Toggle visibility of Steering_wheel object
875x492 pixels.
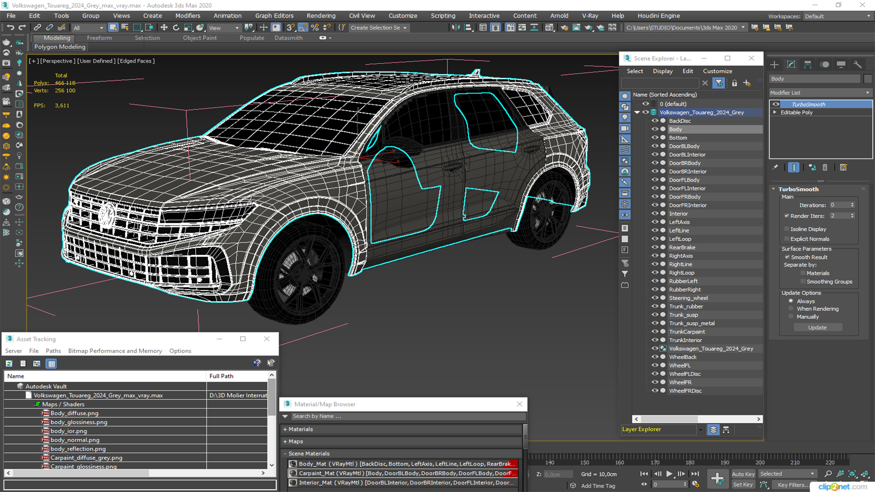[x=654, y=298]
